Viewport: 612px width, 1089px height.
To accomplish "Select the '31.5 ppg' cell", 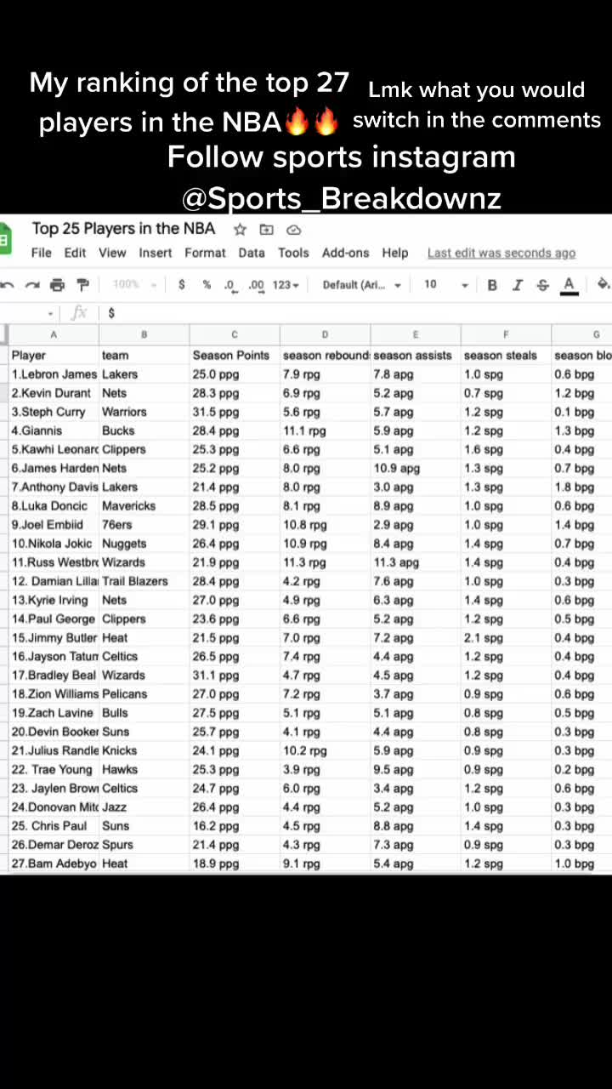I will point(235,412).
